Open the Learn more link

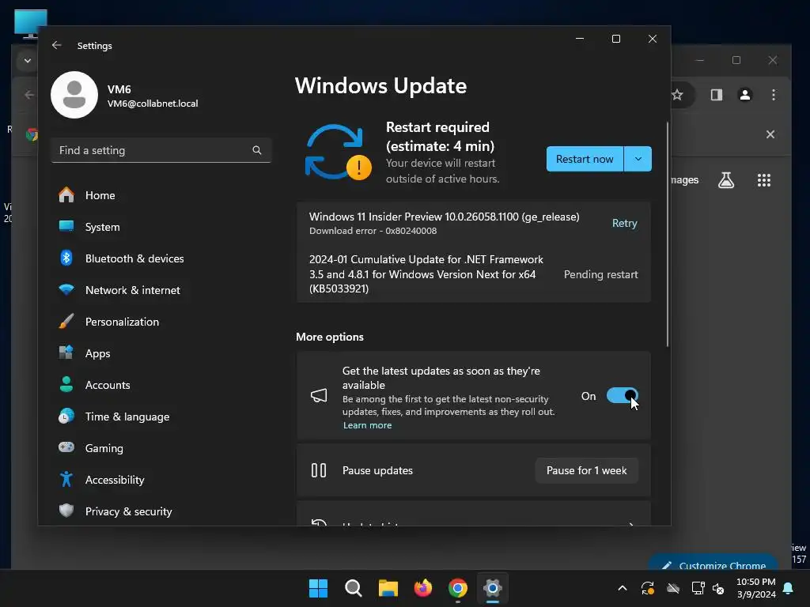tap(367, 425)
